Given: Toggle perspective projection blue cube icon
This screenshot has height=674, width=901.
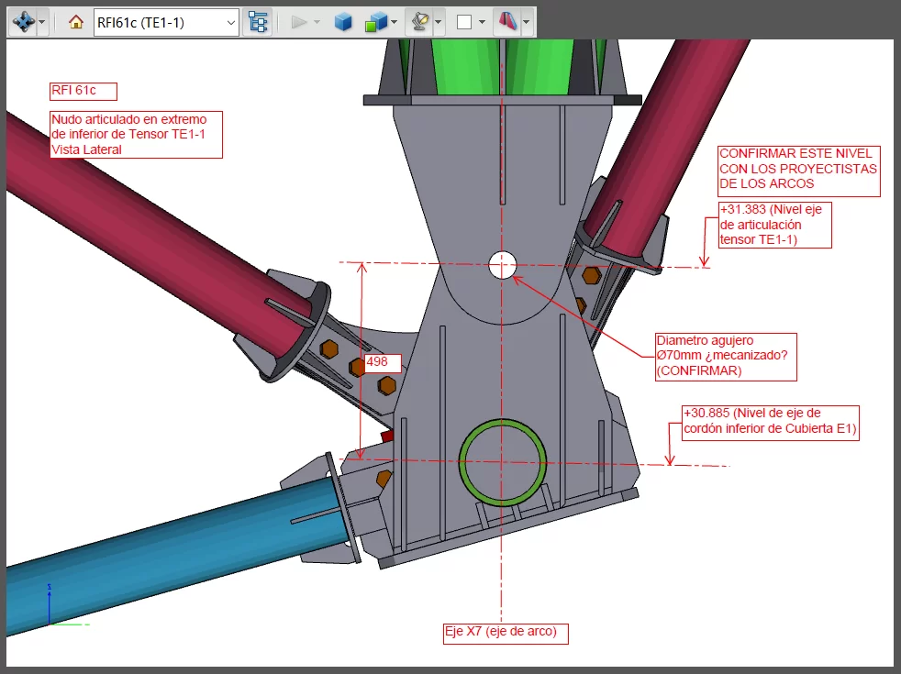Looking at the screenshot, I should [x=343, y=22].
